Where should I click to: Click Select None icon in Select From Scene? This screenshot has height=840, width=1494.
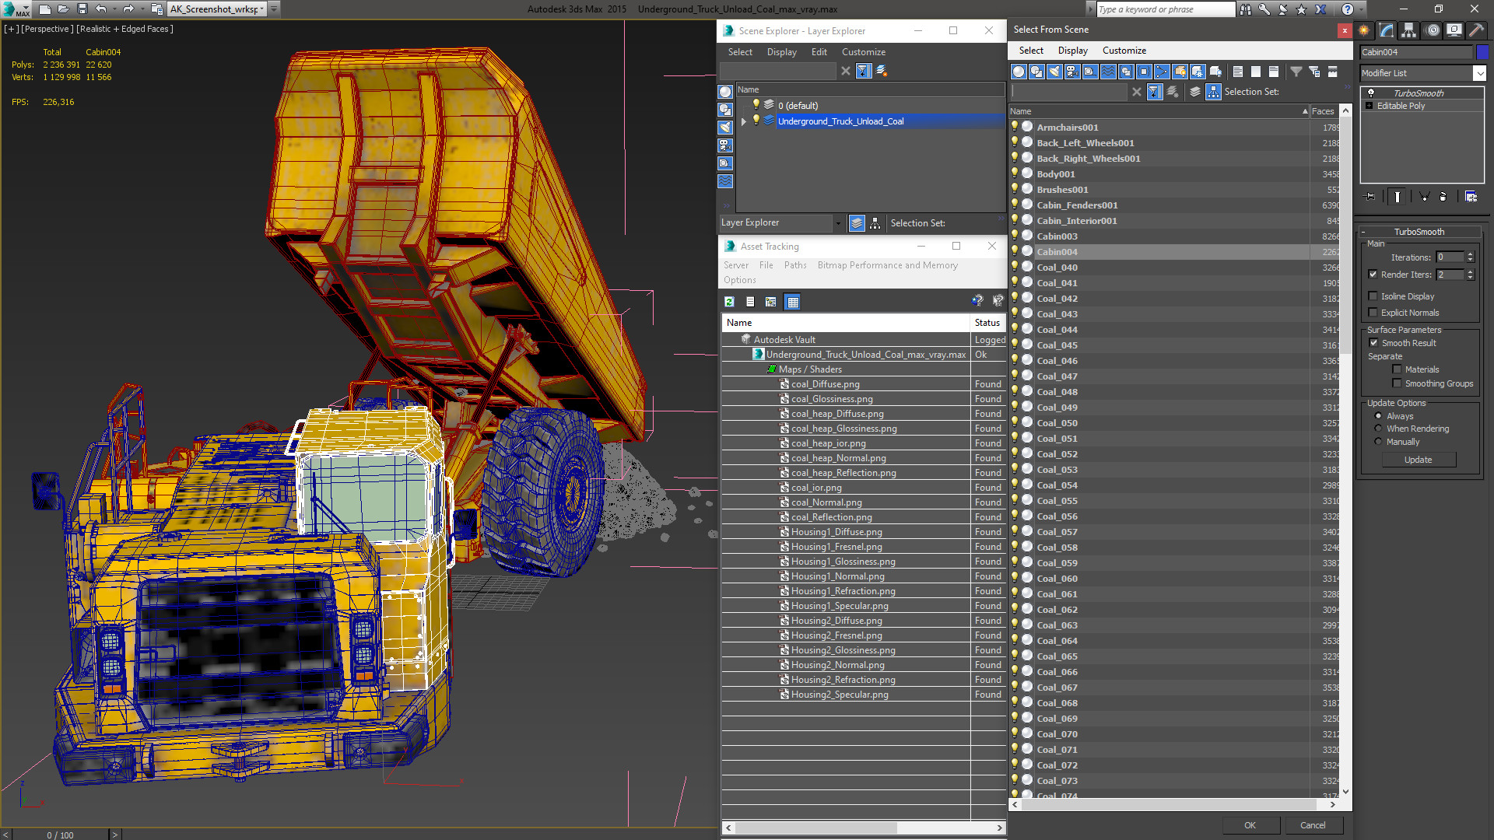click(x=1256, y=72)
